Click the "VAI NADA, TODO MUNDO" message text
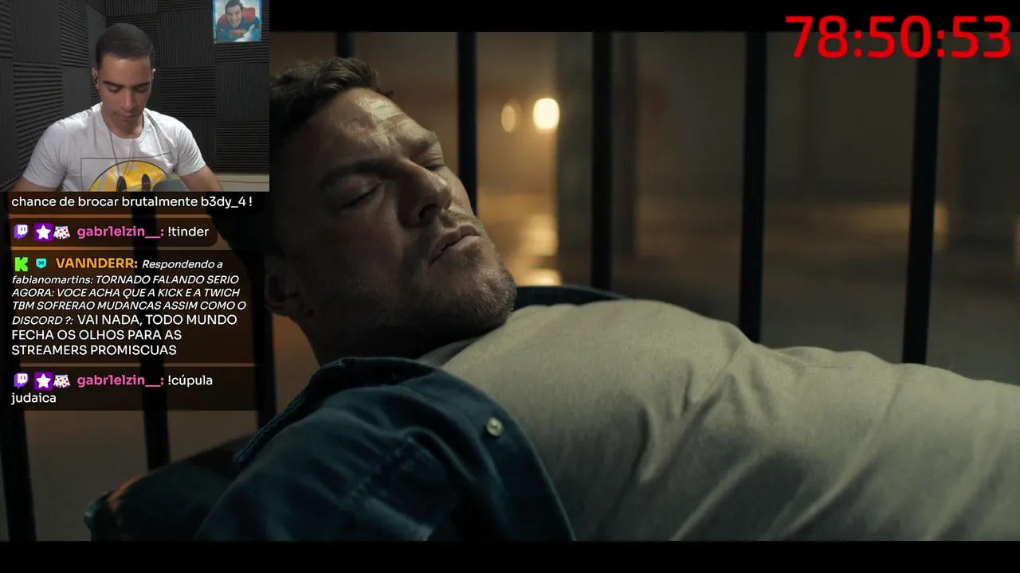 (157, 320)
